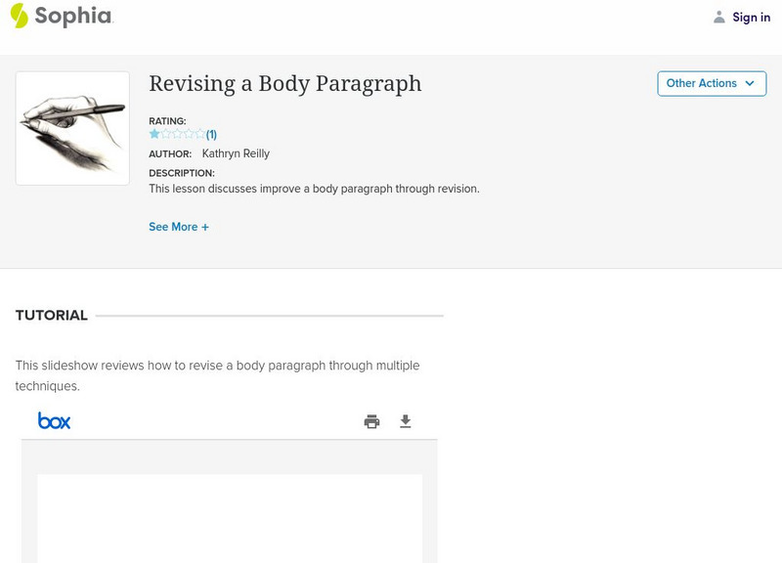Image resolution: width=782 pixels, height=563 pixels.
Task: Click the slideshow document page area
Action: (x=230, y=518)
